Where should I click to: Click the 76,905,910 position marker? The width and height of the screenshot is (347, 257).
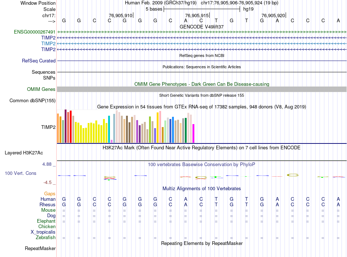(x=121, y=15)
